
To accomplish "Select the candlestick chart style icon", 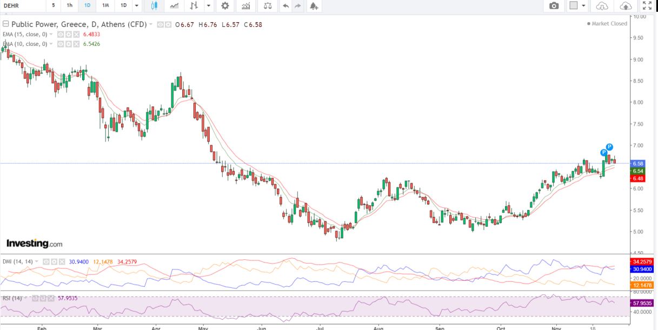I will click(154, 5).
